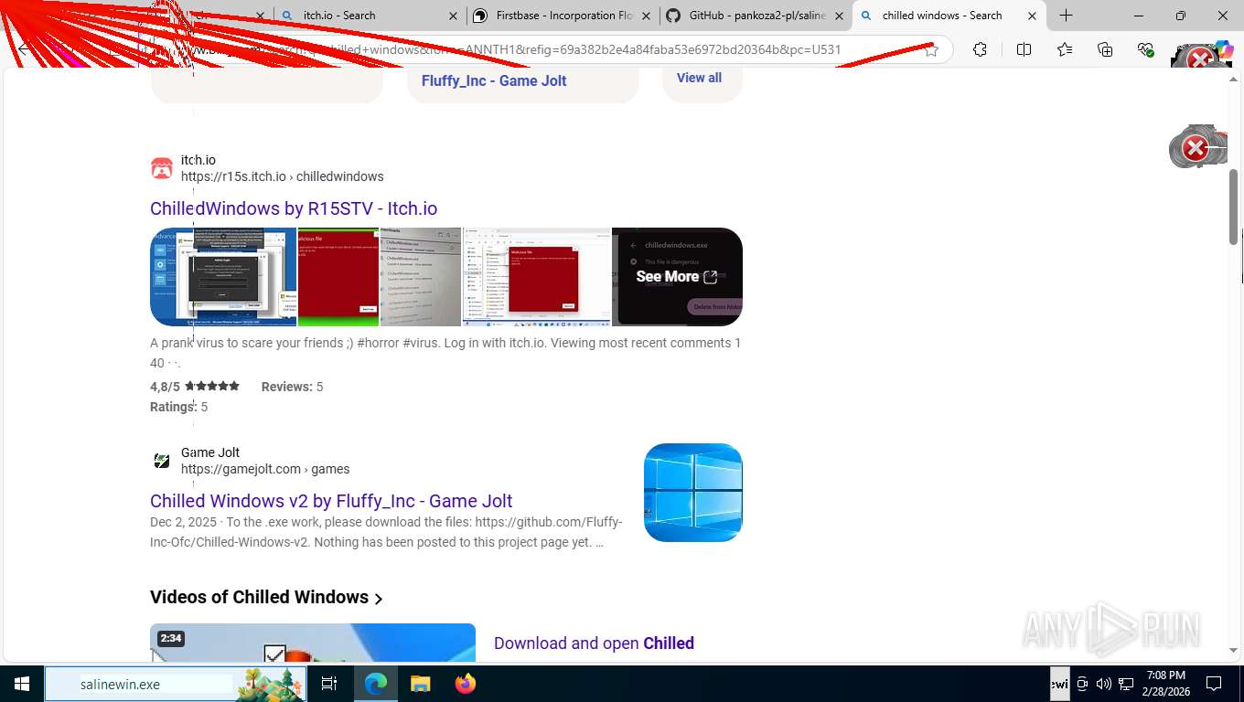Open the Collections toolbar icon
The height and width of the screenshot is (702, 1244).
pyautogui.click(x=1105, y=49)
